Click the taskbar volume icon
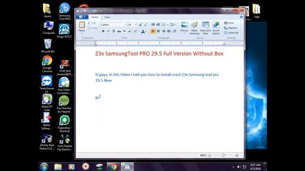This screenshot has width=305, height=171. coord(239,167)
